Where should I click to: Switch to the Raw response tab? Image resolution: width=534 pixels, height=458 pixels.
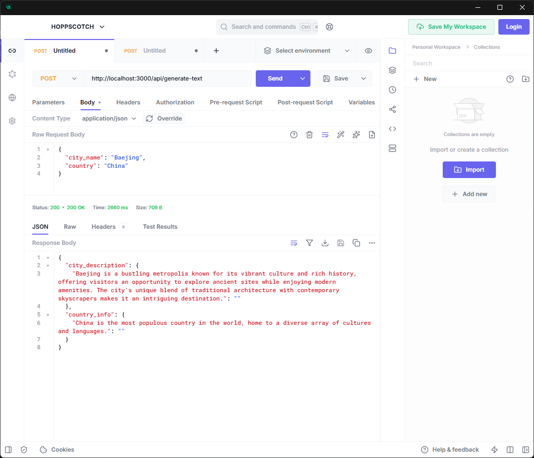click(70, 227)
